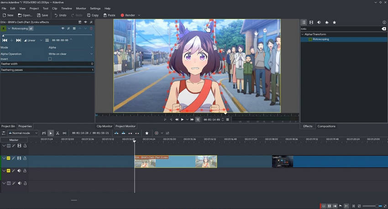Image resolution: width=388 pixels, height=209 pixels.
Task: Select the BNW's Oath clip on timeline
Action: pos(176,162)
